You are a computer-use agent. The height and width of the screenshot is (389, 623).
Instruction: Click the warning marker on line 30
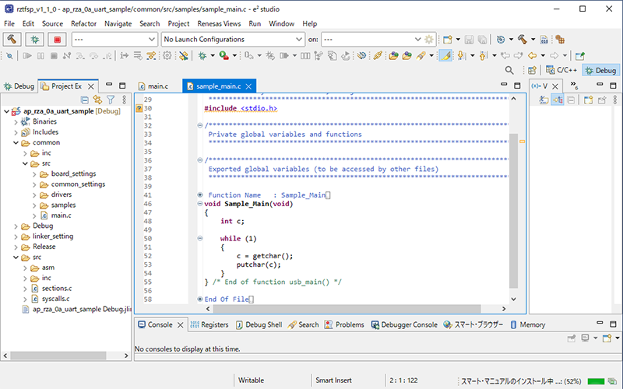tap(139, 108)
